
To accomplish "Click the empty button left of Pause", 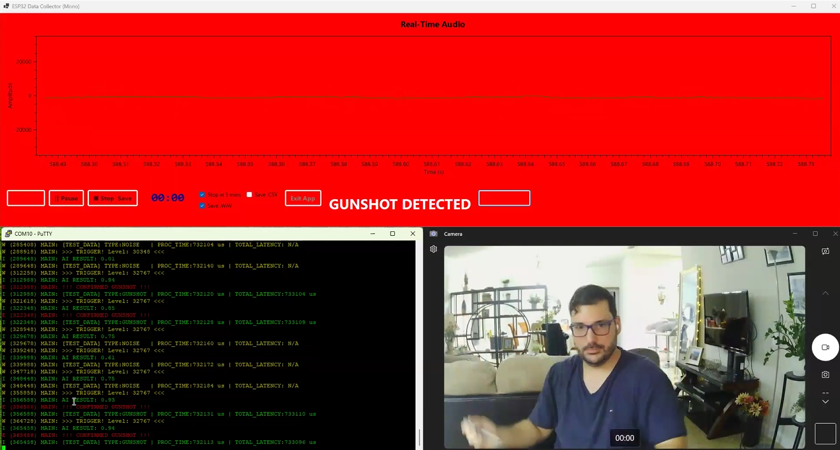I will [x=26, y=198].
